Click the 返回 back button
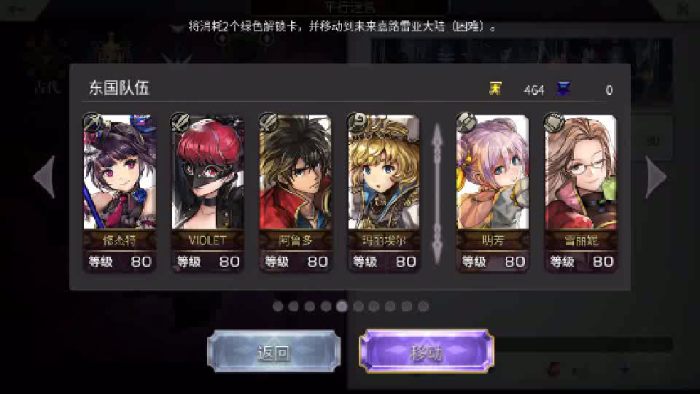 click(x=274, y=352)
